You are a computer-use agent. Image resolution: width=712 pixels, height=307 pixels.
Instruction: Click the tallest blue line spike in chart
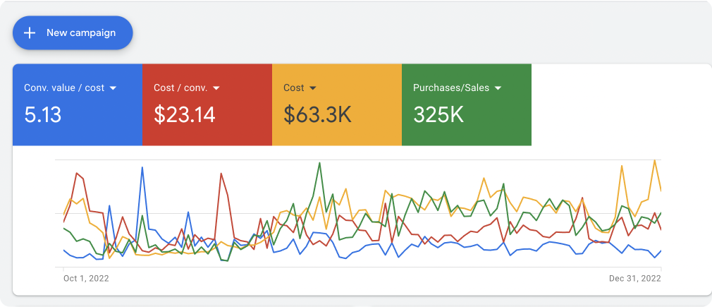(x=143, y=168)
